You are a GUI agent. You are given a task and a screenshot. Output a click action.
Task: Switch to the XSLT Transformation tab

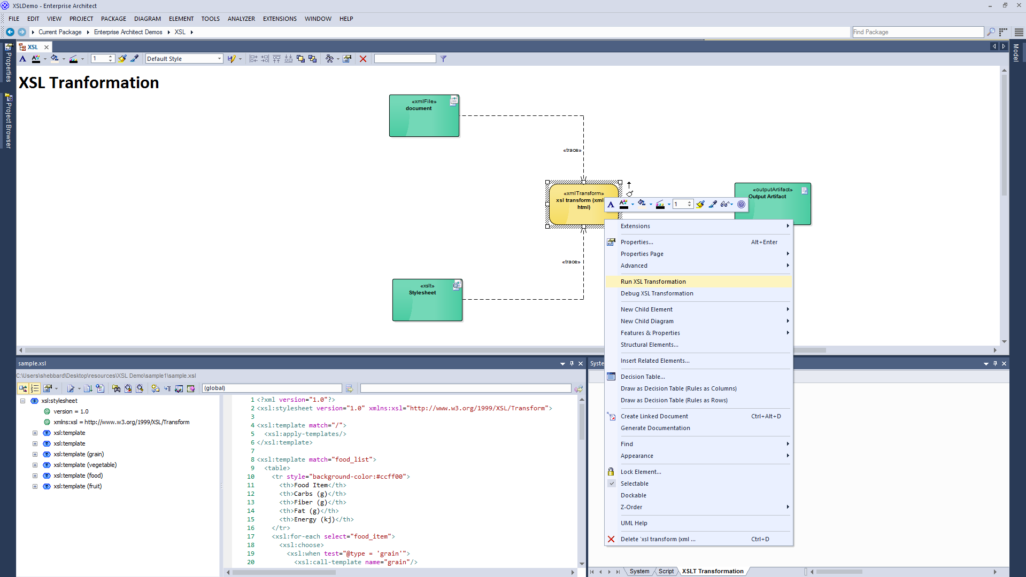tap(713, 571)
